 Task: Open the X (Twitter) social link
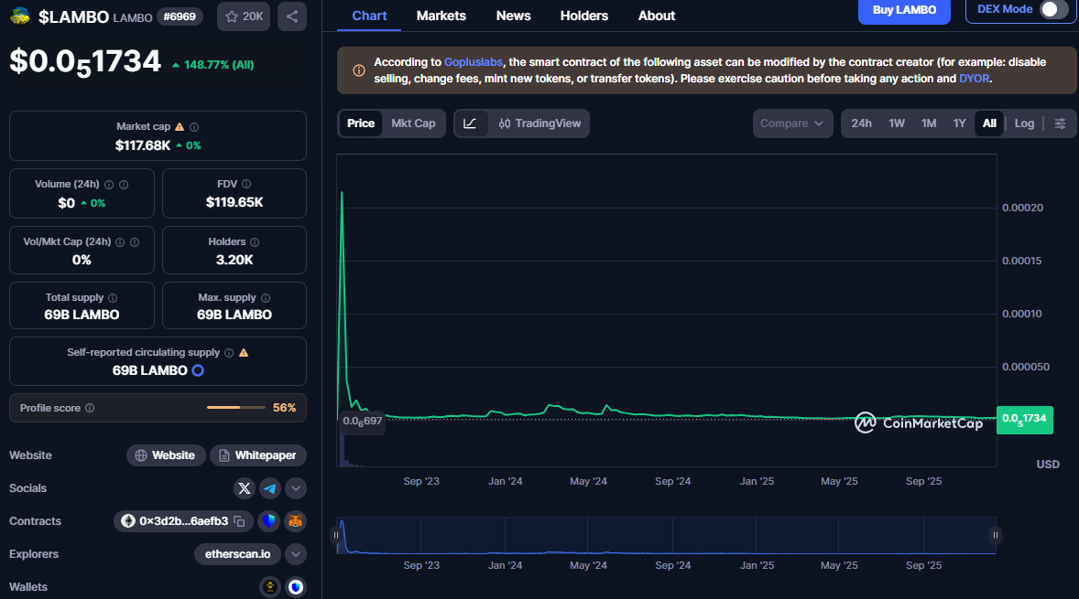(x=244, y=488)
